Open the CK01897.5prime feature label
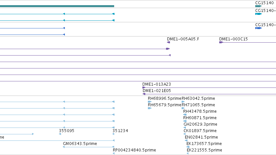 point(200,131)
